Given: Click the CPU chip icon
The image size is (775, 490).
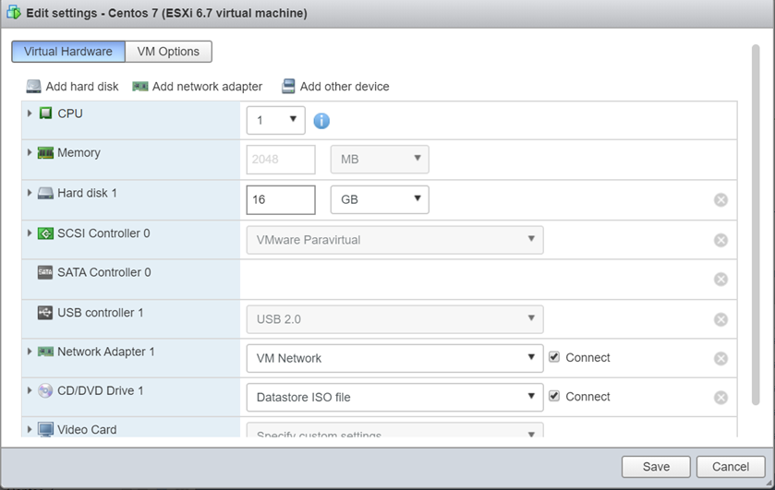Looking at the screenshot, I should [x=45, y=114].
